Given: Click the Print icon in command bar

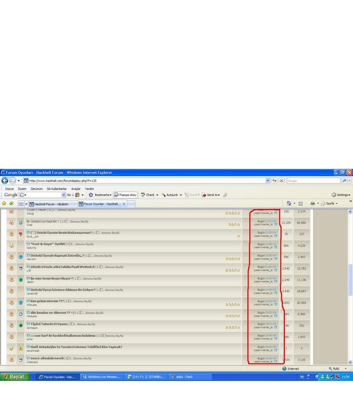Looking at the screenshot, I should (x=313, y=203).
